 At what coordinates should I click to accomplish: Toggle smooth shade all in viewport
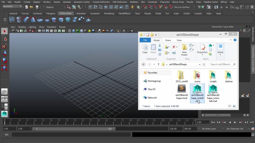(73, 31)
